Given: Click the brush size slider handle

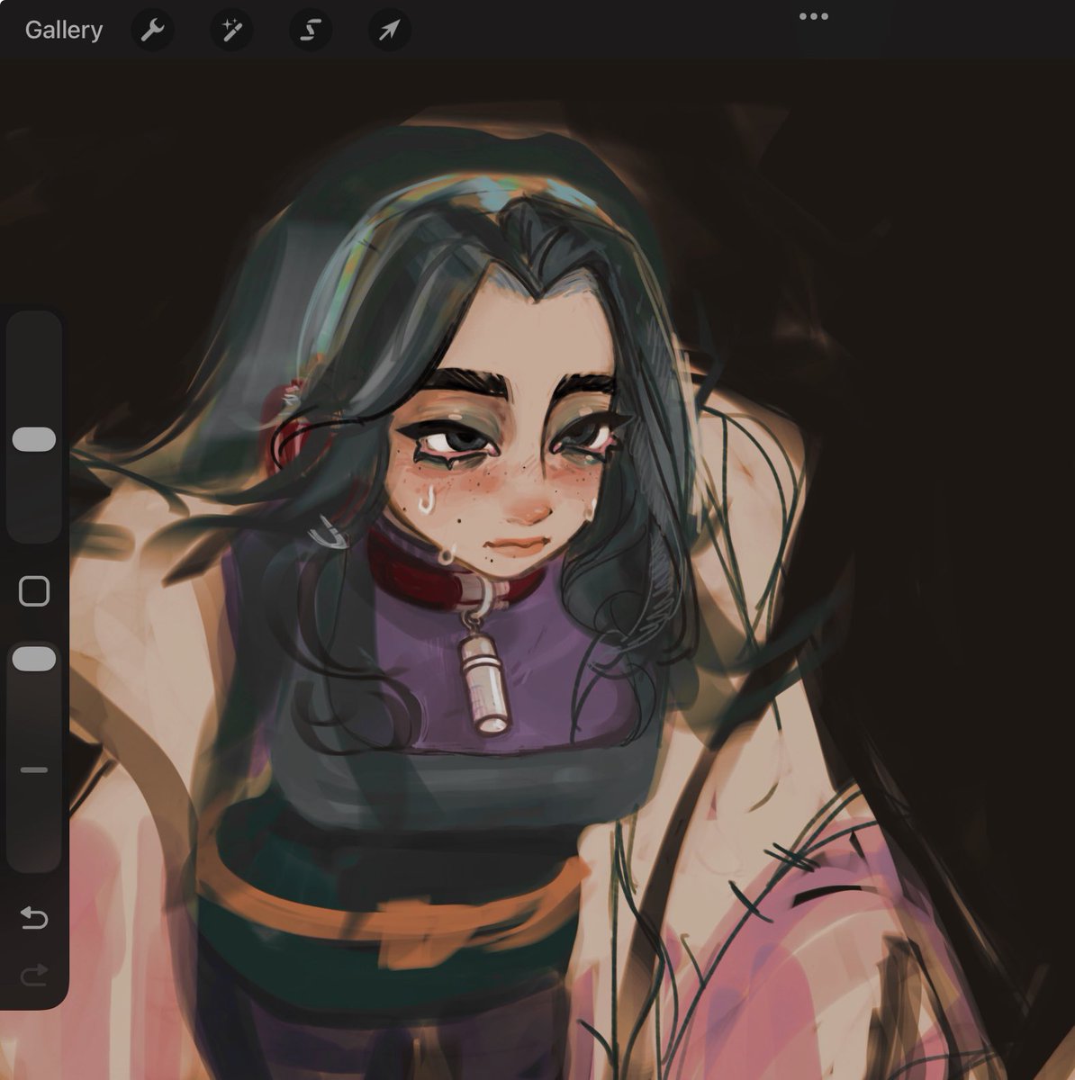Looking at the screenshot, I should coord(34,439).
